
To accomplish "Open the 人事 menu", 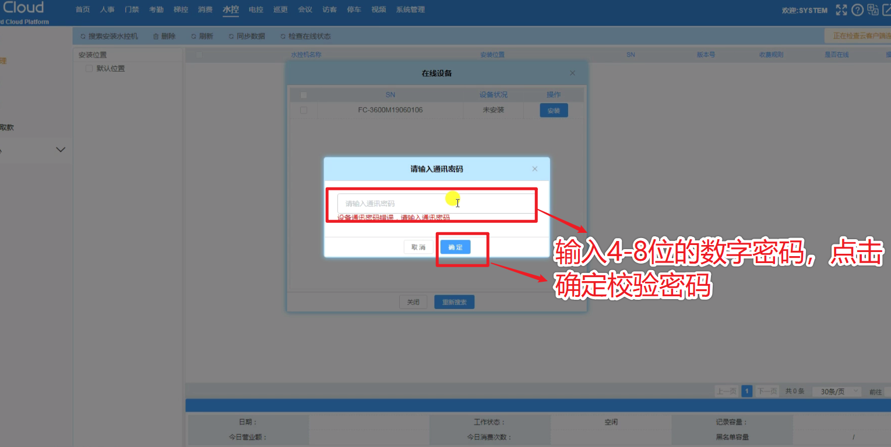I will 107,10.
